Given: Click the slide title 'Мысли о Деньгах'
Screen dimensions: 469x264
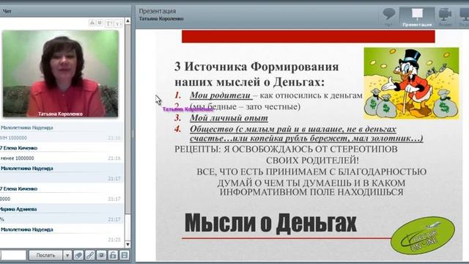Looking at the screenshot, I should (x=270, y=223).
